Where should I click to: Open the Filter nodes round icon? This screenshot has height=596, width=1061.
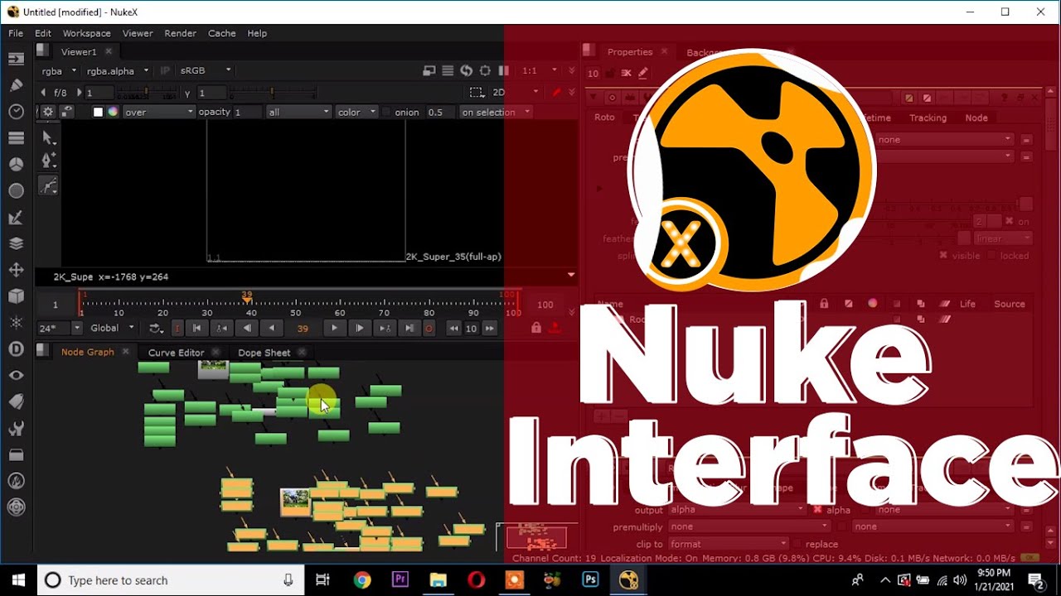(x=16, y=190)
